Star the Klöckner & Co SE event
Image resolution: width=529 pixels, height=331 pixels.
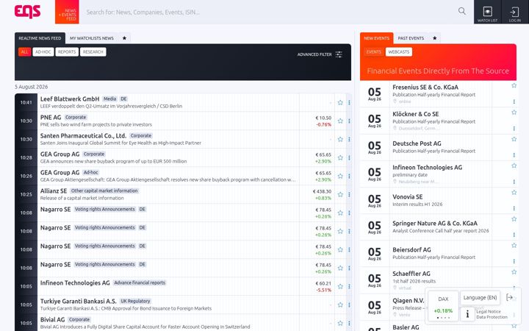click(514, 112)
